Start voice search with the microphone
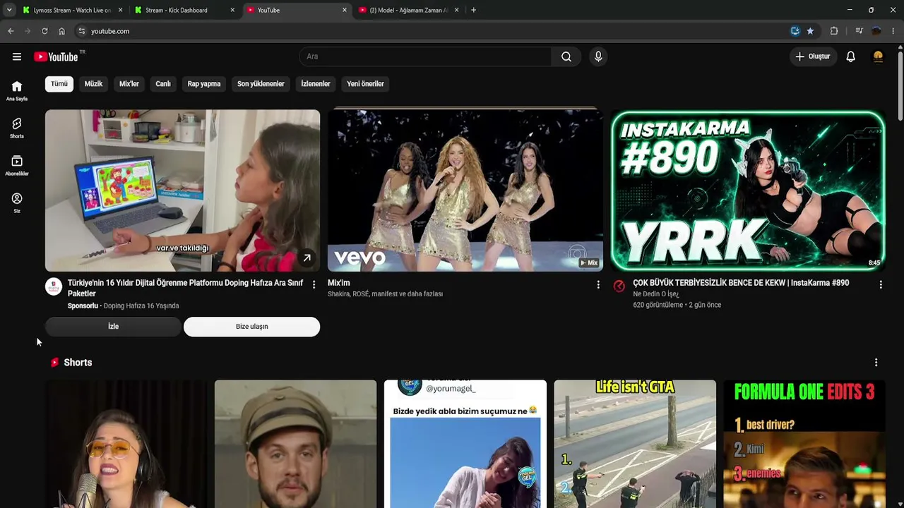Image resolution: width=904 pixels, height=508 pixels. coord(598,56)
